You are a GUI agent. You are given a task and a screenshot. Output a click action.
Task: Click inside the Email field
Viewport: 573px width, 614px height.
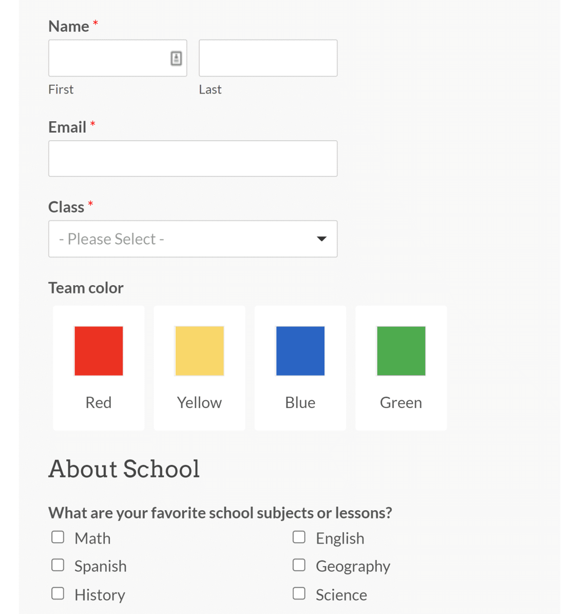point(193,158)
